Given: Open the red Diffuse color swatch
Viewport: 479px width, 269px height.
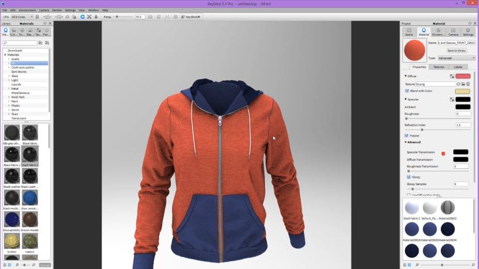Looking at the screenshot, I should 463,76.
